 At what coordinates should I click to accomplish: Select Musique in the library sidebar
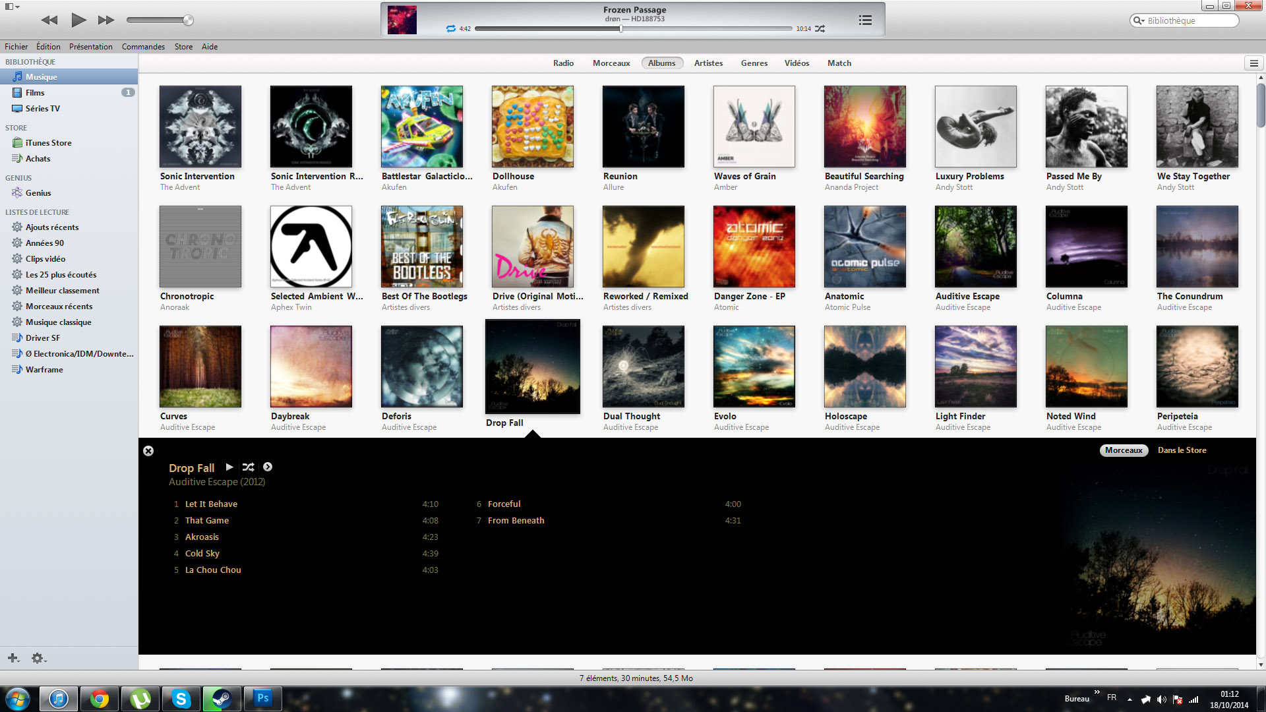tap(69, 77)
